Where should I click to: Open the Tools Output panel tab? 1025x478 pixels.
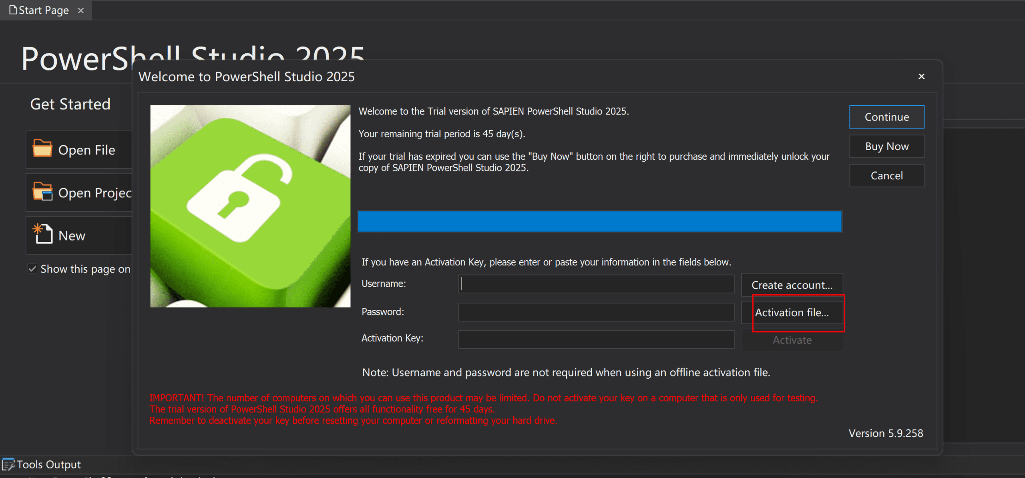(x=48, y=464)
